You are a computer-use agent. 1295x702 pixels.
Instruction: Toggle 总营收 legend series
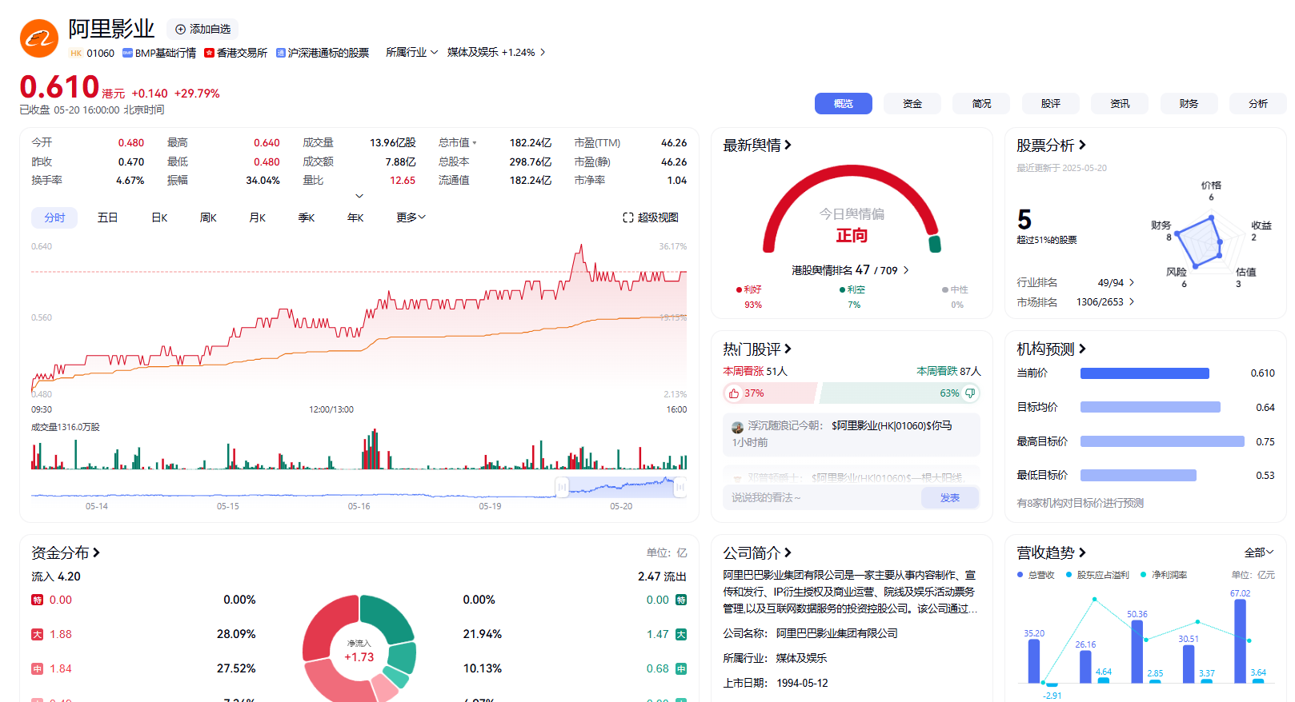(x=1036, y=575)
